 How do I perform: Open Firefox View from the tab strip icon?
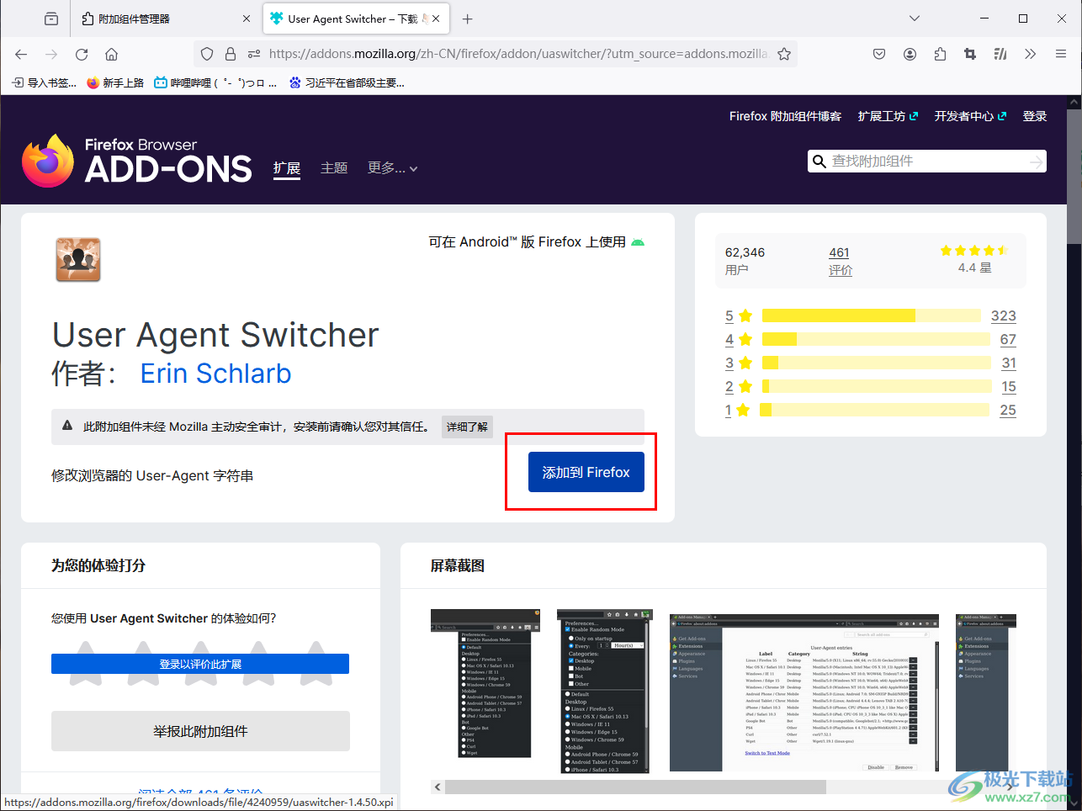51,19
